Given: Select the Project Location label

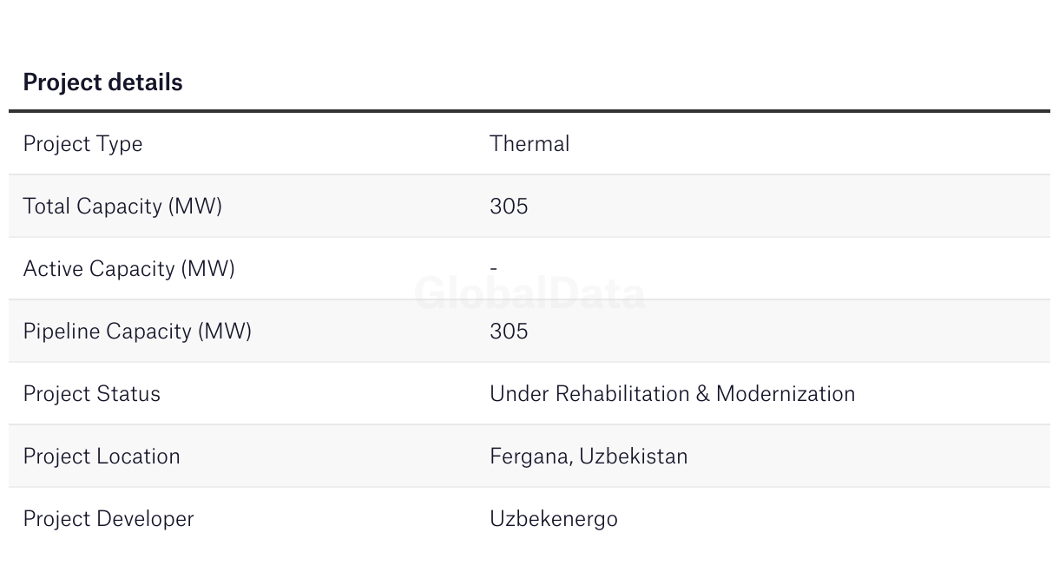Looking at the screenshot, I should coord(102,457).
